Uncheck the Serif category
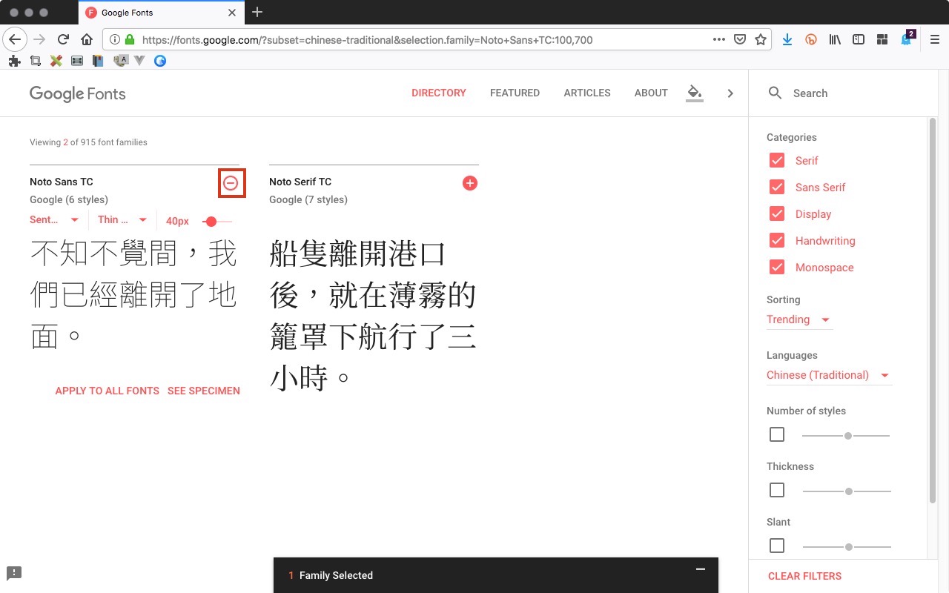 pos(776,161)
